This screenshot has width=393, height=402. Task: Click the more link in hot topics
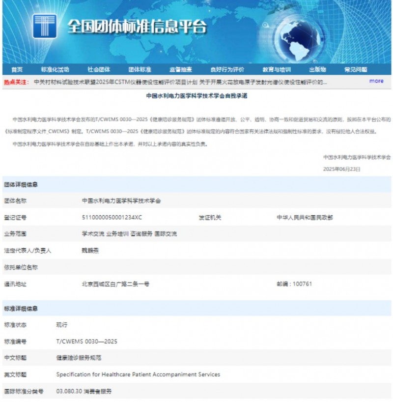point(376,81)
